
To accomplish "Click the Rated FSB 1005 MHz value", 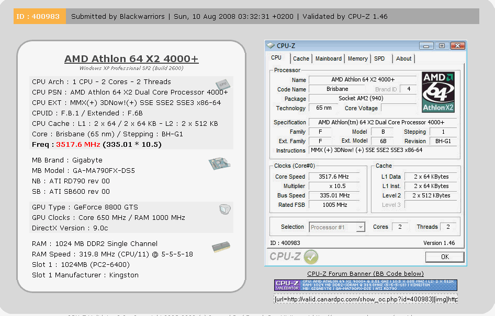I will click(x=334, y=205).
